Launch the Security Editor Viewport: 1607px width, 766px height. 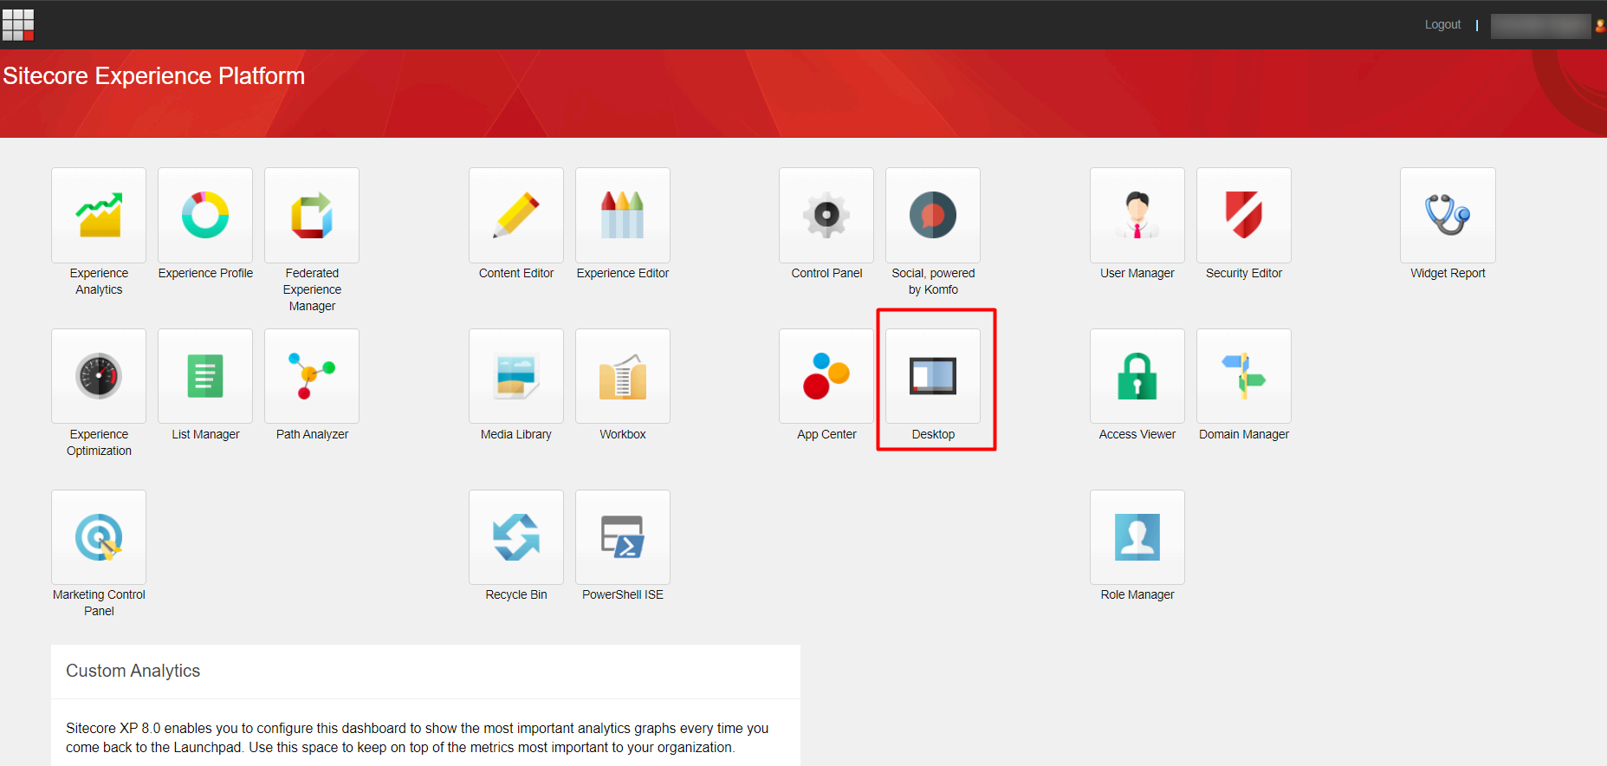pos(1244,215)
